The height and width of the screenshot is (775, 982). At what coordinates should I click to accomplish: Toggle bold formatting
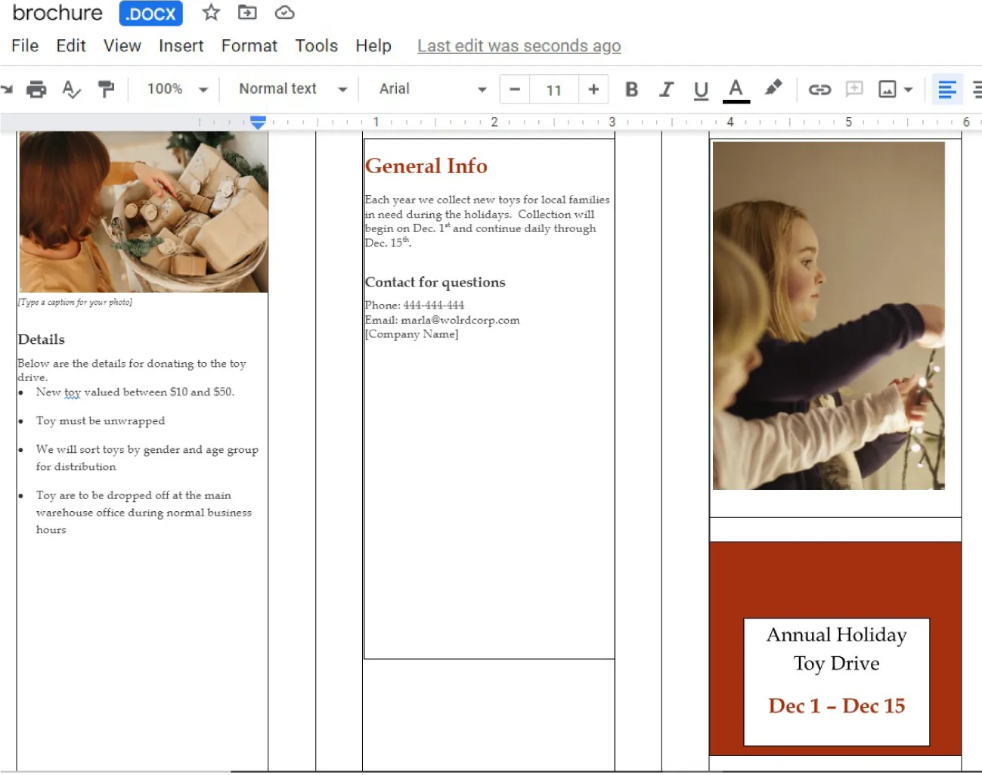point(631,88)
